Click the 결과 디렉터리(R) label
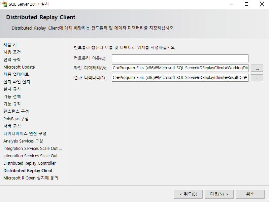 tap(90, 78)
